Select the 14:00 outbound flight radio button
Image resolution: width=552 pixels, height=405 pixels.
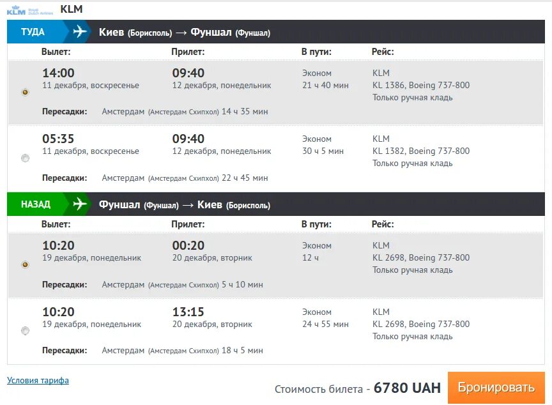[25, 92]
